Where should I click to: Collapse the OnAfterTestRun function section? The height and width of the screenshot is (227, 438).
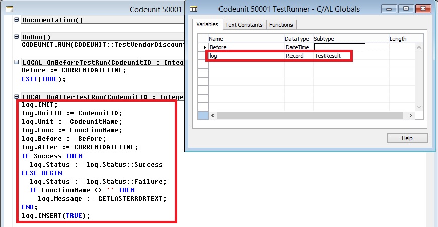(x=17, y=97)
